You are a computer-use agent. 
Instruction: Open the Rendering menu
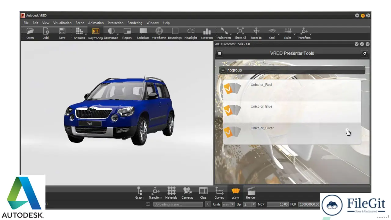tap(135, 23)
